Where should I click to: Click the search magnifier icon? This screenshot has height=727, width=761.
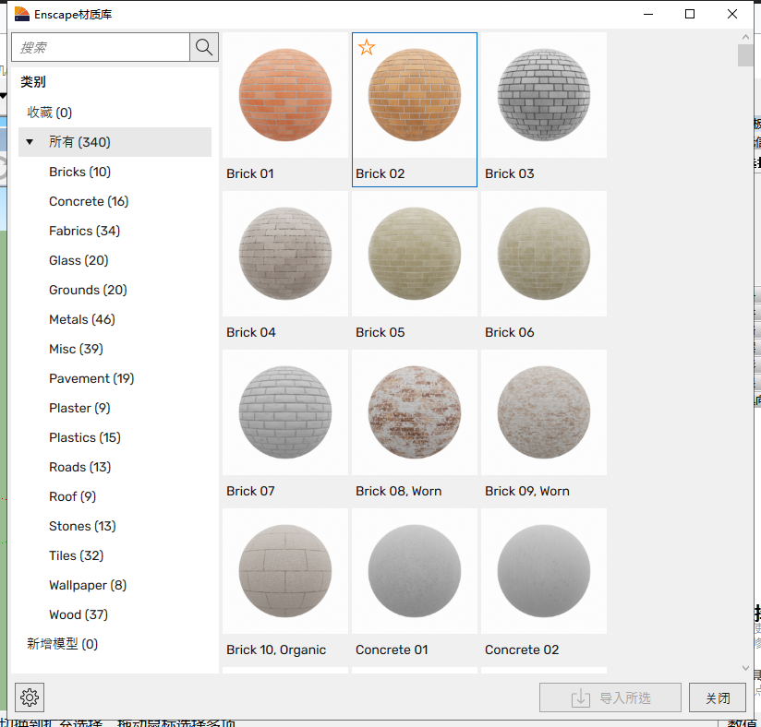pyautogui.click(x=203, y=47)
